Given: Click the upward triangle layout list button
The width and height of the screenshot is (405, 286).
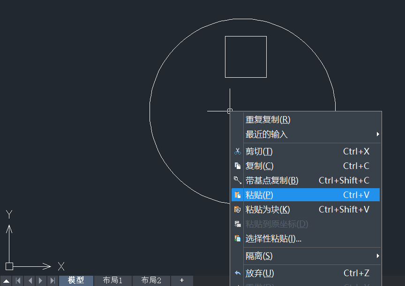Looking at the screenshot, I should (x=6, y=281).
